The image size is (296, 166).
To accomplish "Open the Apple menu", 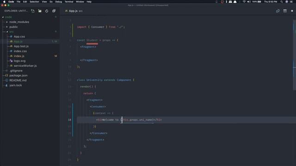I will tap(4, 2).
